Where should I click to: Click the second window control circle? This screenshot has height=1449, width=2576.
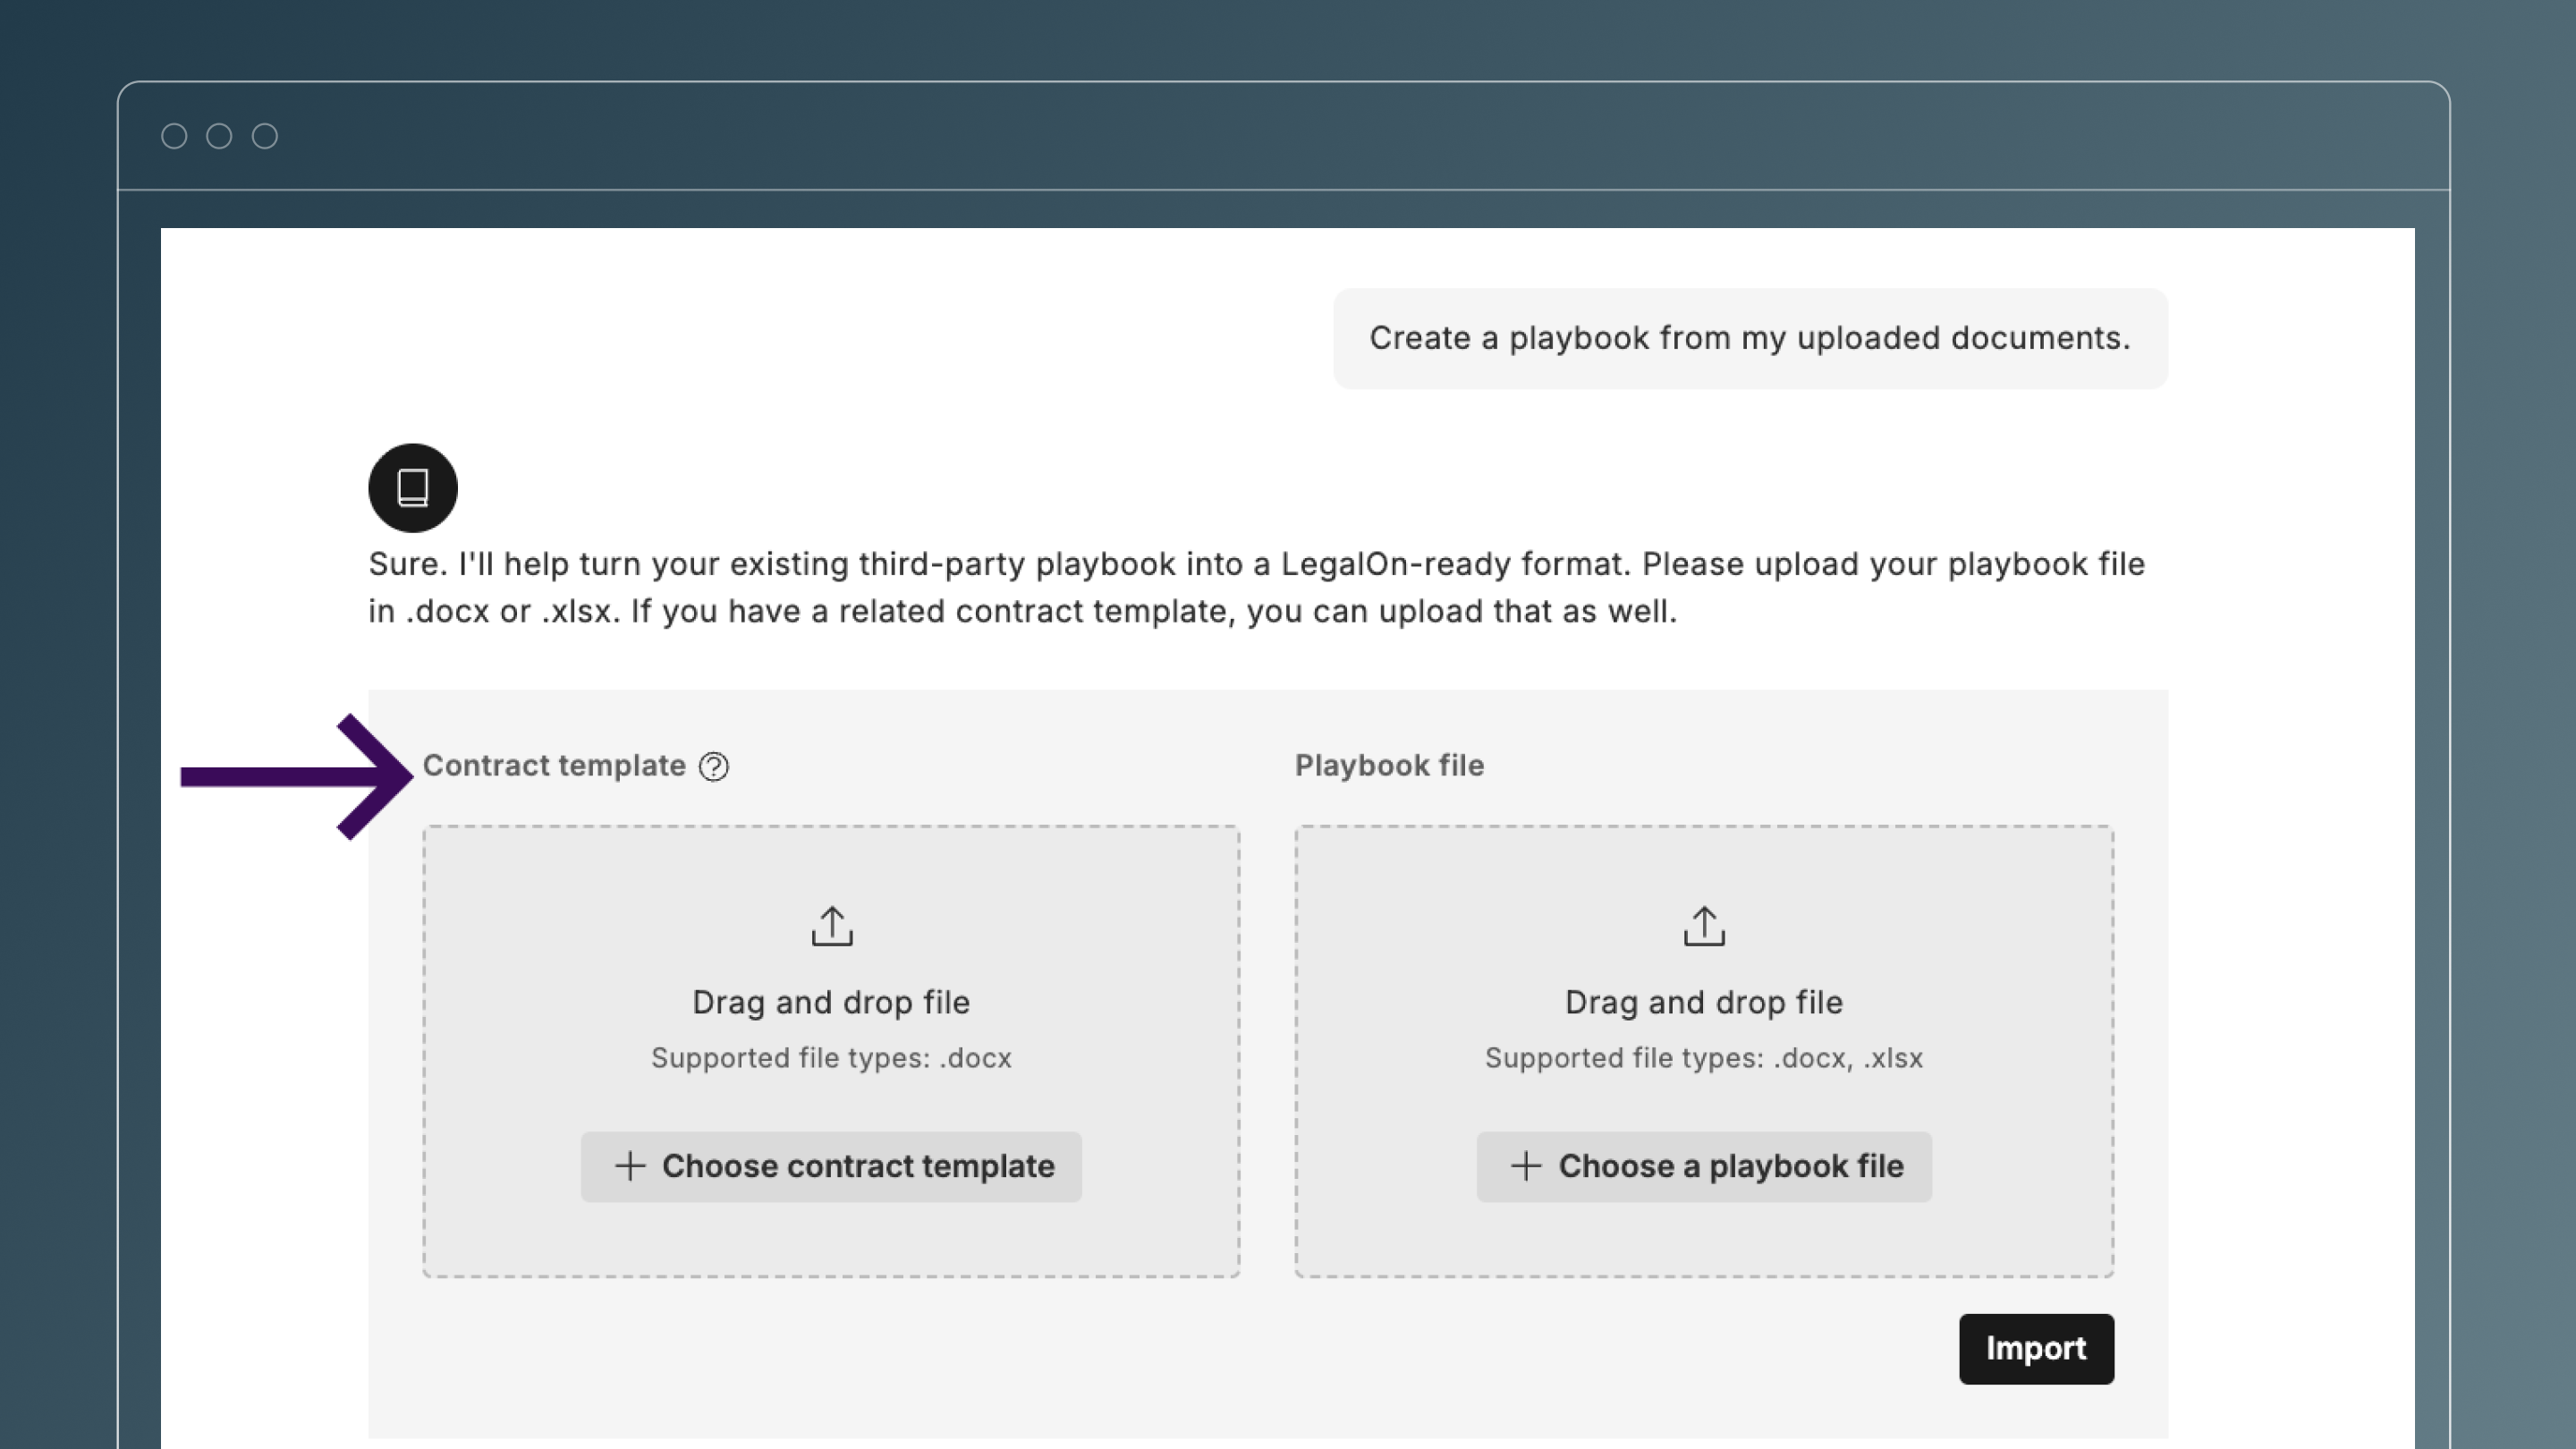219,136
